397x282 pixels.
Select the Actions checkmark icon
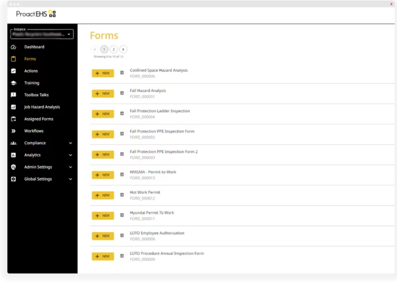[13, 71]
